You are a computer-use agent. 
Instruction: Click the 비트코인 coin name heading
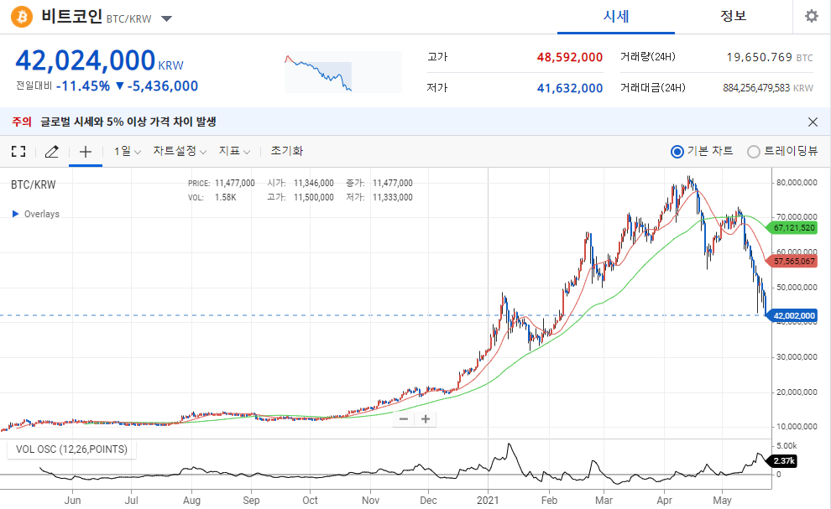pos(71,17)
